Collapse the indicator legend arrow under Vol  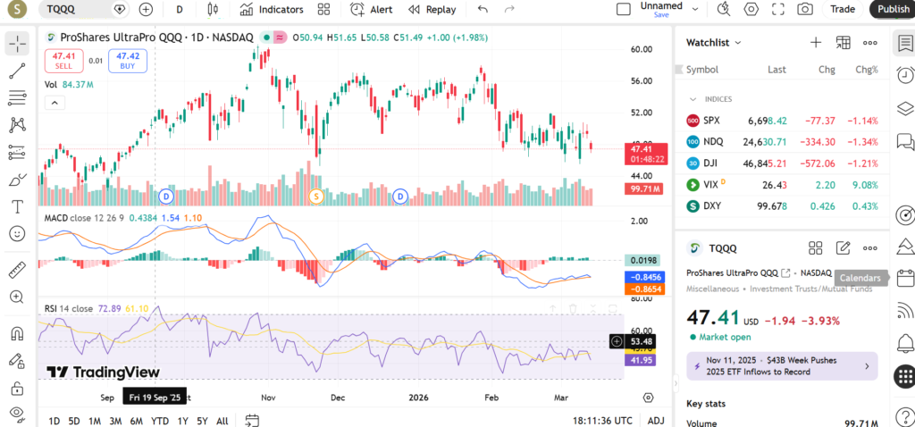pos(55,103)
